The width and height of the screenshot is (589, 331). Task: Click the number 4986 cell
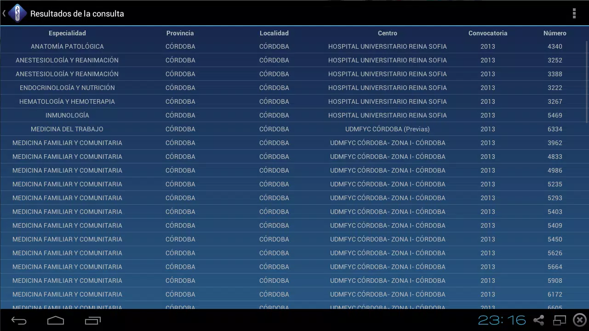[555, 170]
